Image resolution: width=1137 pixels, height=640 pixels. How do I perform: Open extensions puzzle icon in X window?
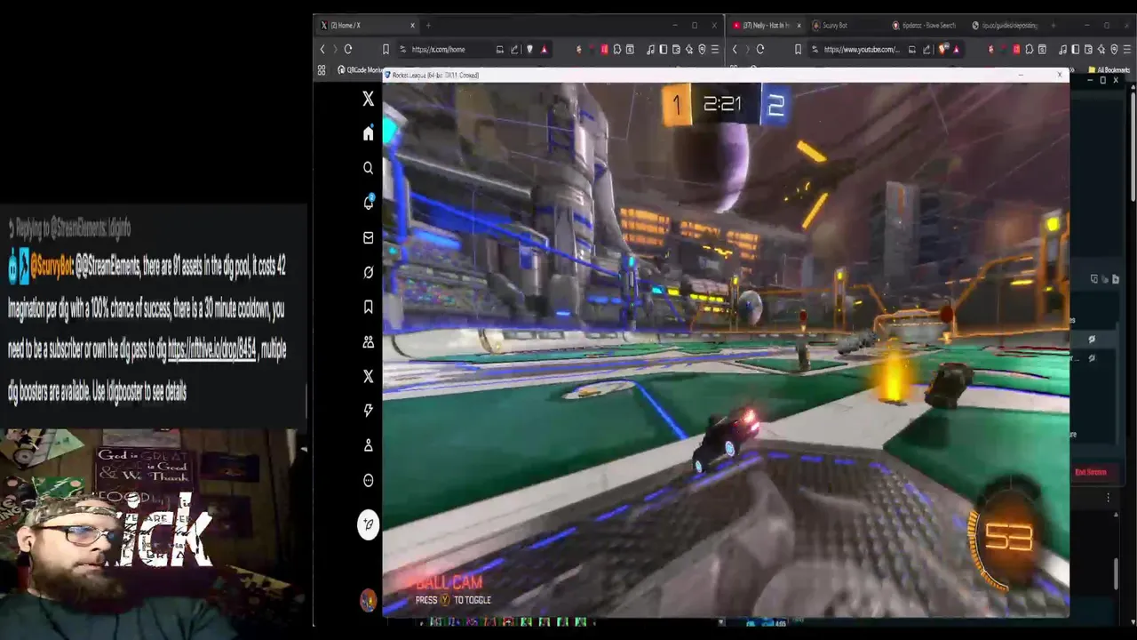tap(616, 49)
